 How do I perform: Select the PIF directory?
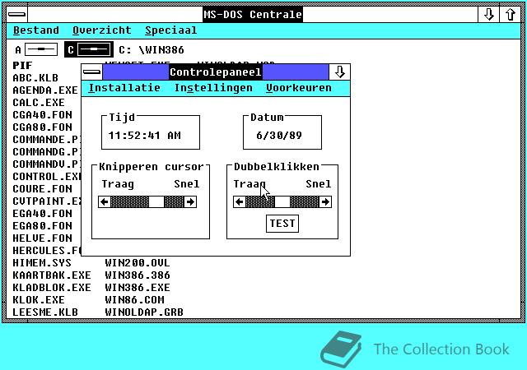[22, 66]
